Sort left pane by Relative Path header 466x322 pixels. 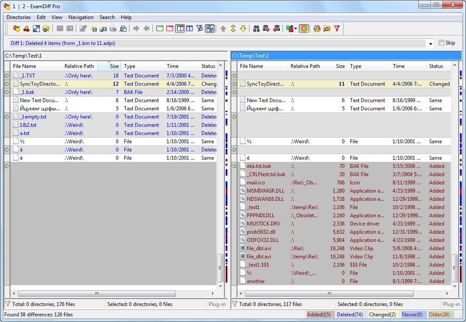80,66
